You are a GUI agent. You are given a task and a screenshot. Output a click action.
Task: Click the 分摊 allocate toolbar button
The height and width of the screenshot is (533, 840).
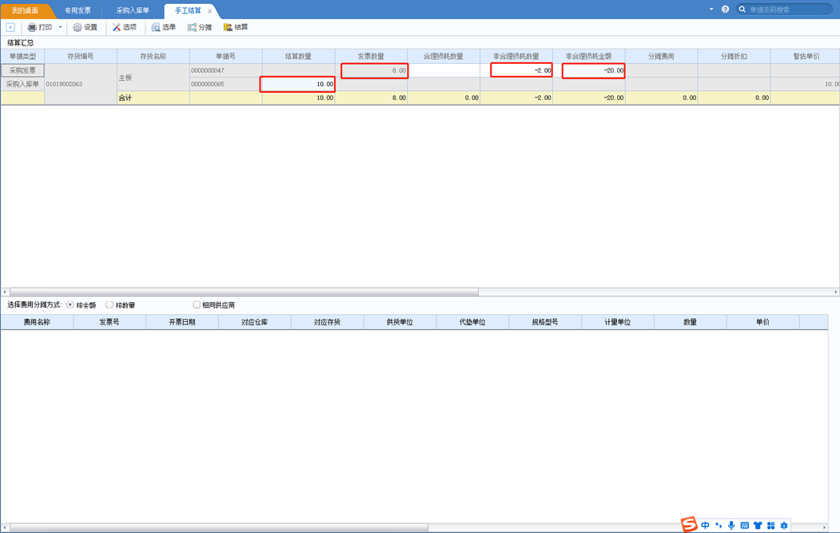[200, 27]
